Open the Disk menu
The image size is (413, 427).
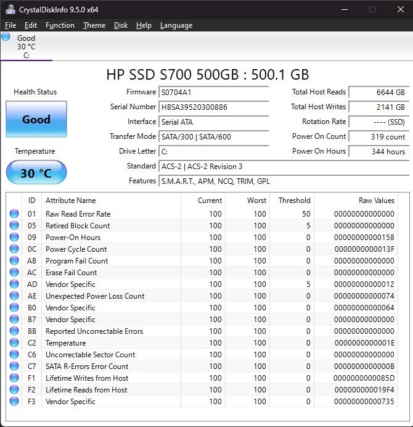(x=121, y=25)
